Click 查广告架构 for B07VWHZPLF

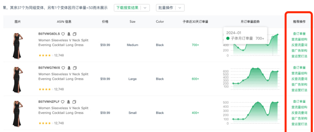click(299, 118)
